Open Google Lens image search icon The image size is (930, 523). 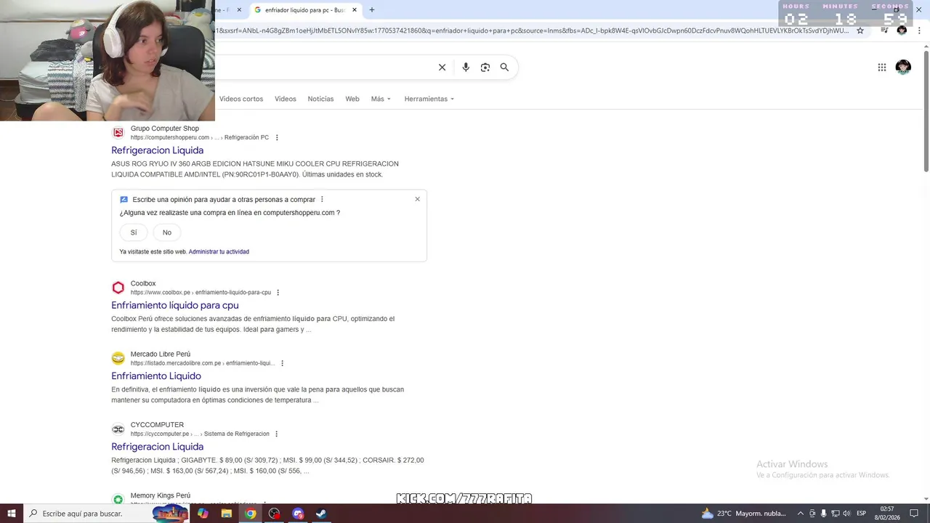(x=485, y=68)
